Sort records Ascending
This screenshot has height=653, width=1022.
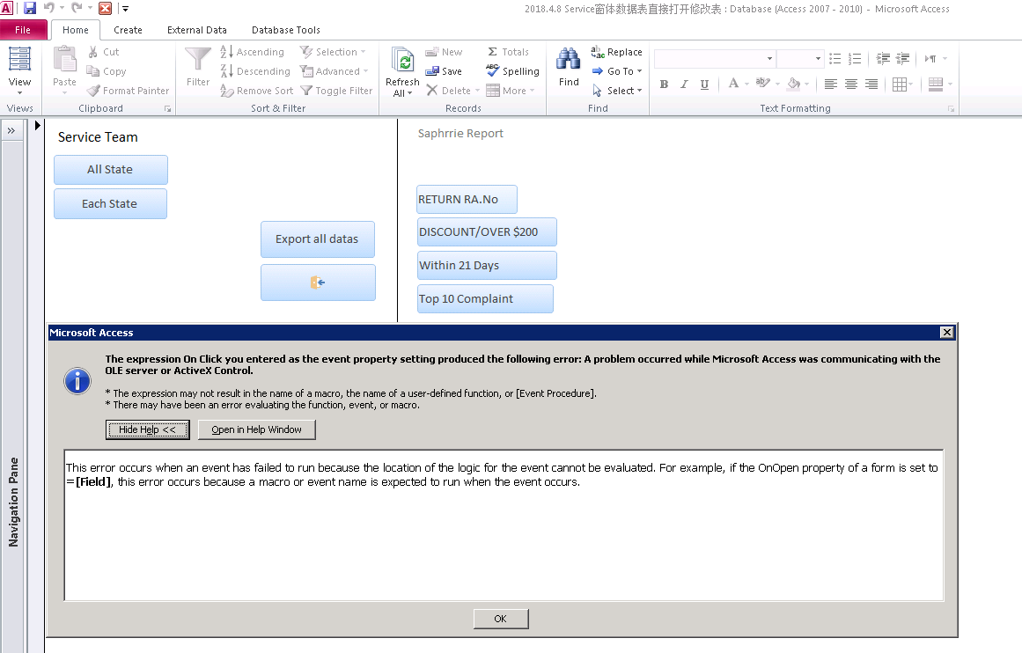click(x=253, y=52)
